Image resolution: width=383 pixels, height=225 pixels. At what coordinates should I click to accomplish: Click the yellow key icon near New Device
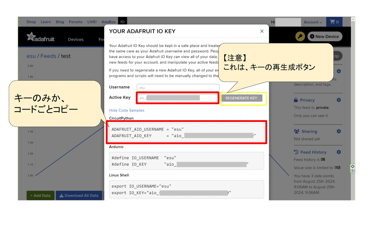tap(300, 36)
